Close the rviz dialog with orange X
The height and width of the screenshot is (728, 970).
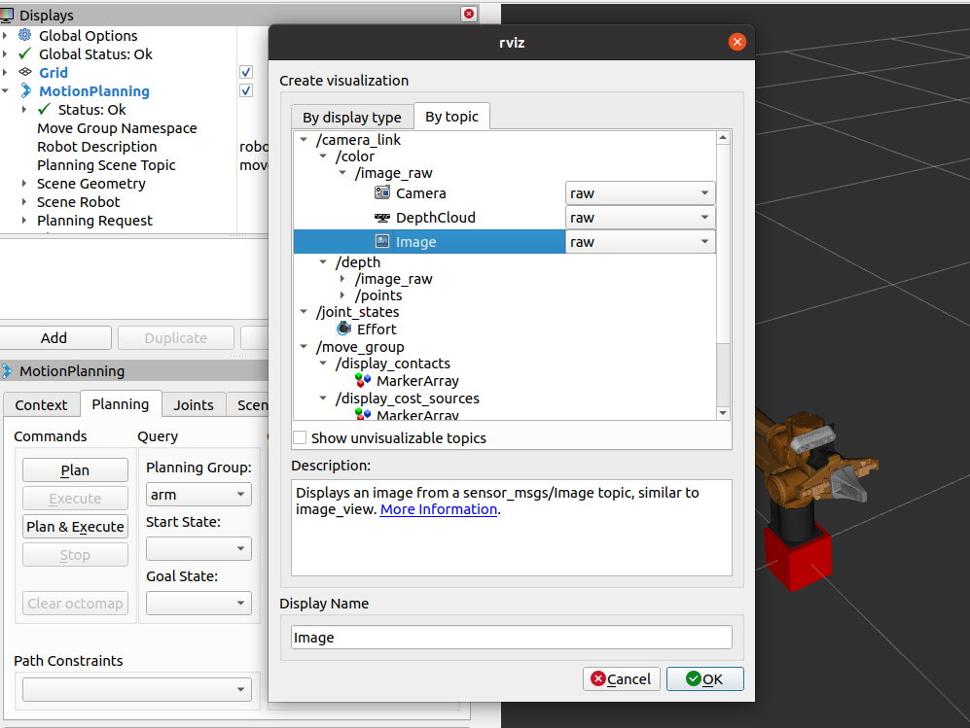pyautogui.click(x=736, y=42)
